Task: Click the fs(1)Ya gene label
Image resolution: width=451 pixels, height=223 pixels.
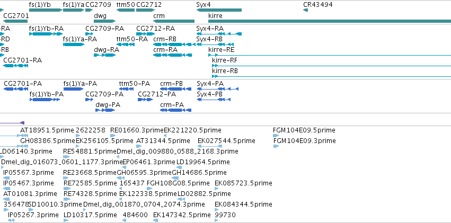Action: pyautogui.click(x=74, y=5)
